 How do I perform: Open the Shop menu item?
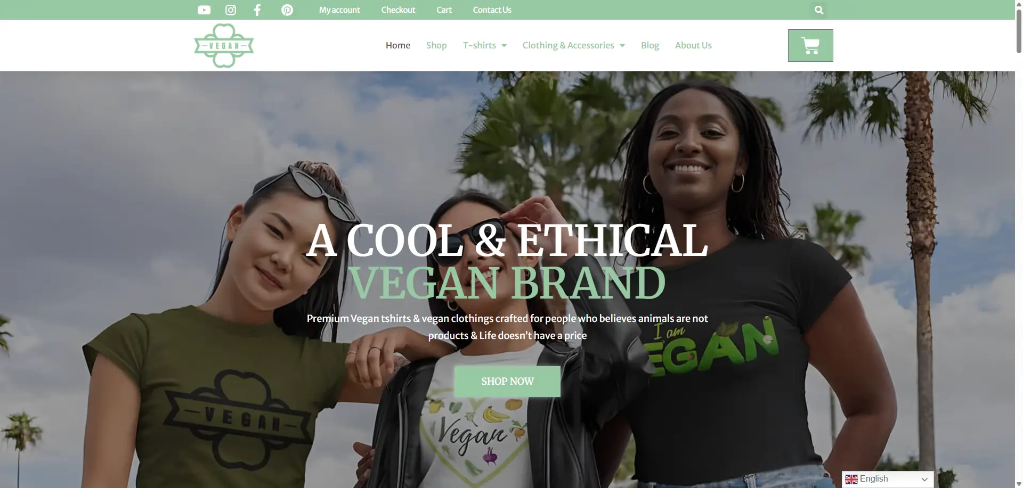(x=436, y=45)
